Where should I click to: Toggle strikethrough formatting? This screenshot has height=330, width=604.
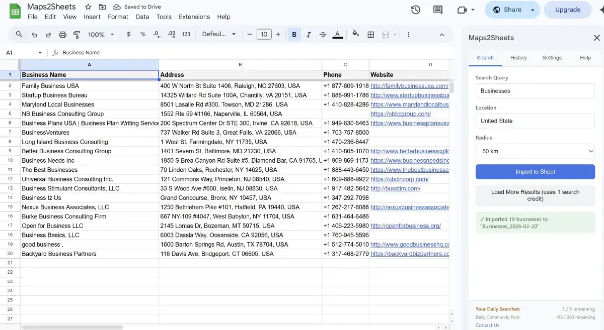tap(323, 35)
